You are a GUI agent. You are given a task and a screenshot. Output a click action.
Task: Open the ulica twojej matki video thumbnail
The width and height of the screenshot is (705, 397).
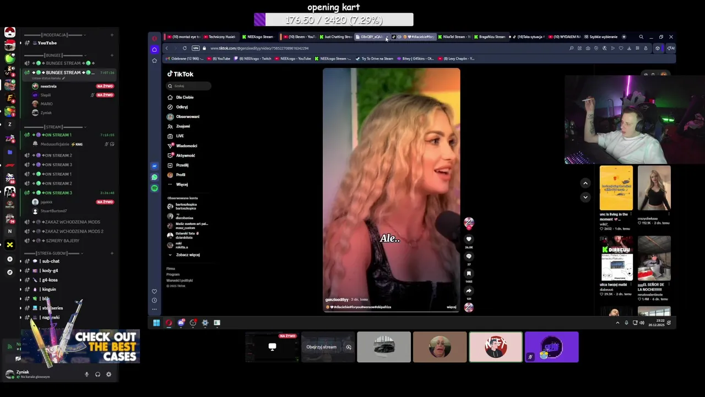click(x=616, y=258)
